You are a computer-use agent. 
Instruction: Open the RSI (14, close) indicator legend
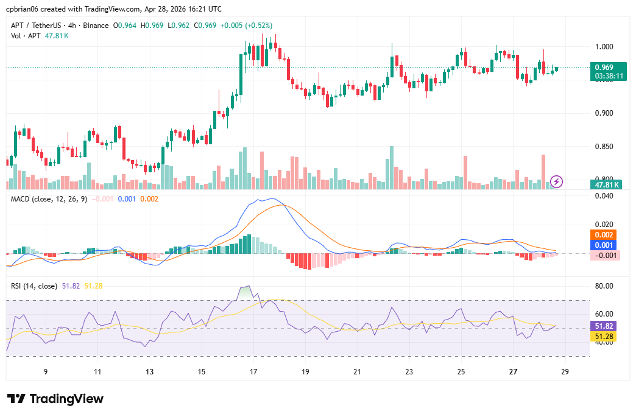click(34, 286)
